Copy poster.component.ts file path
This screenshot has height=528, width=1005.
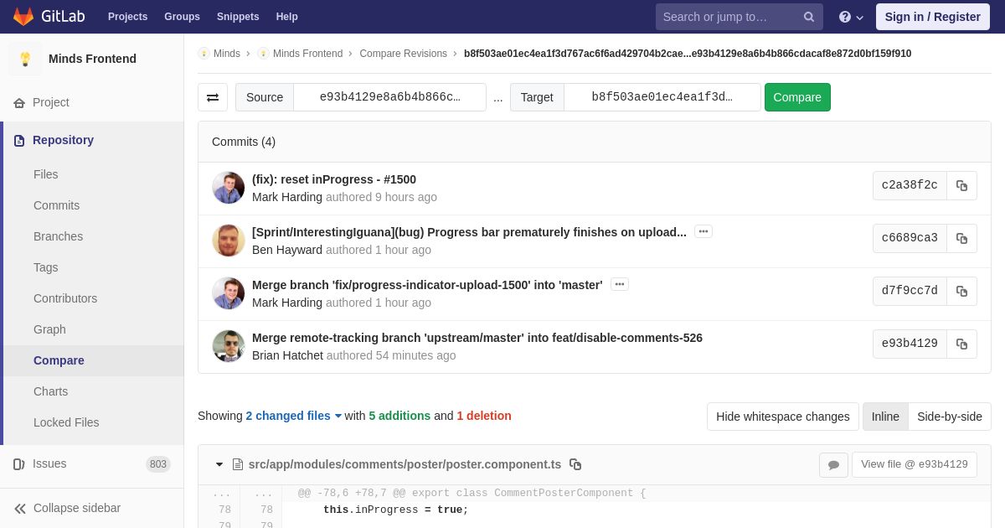pyautogui.click(x=575, y=464)
